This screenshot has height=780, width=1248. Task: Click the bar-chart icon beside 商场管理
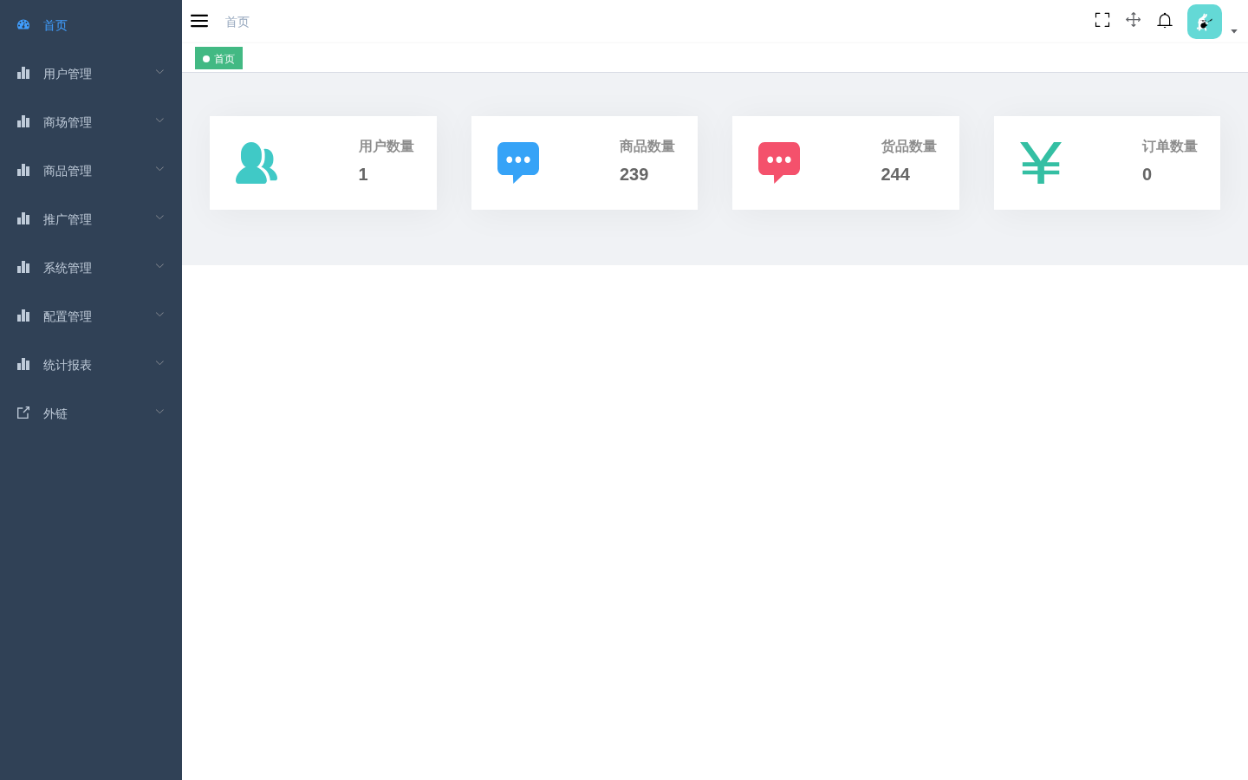tap(23, 121)
